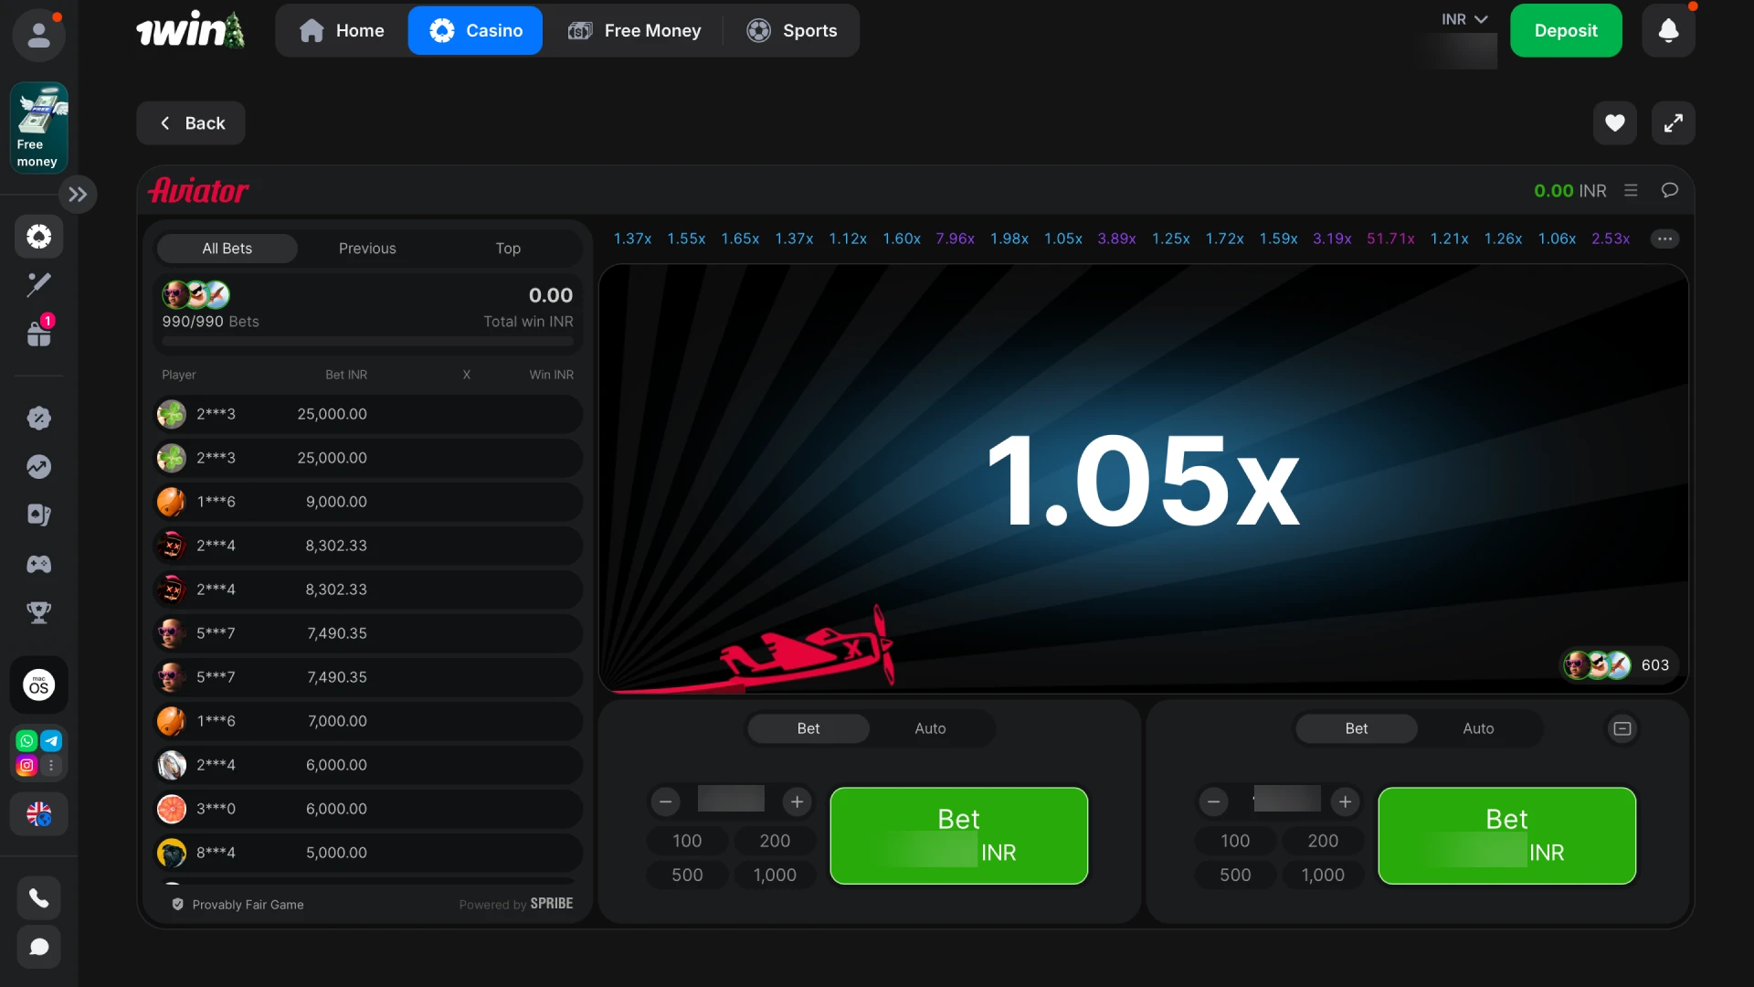Switch right bet panel to Auto
1754x987 pixels.
(1477, 728)
